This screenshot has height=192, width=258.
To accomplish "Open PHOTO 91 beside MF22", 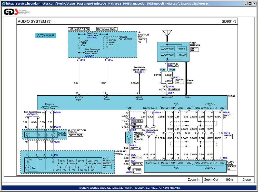I will tap(174, 89).
